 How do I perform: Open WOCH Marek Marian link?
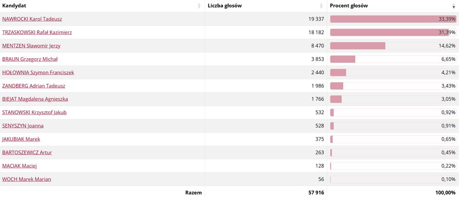click(x=26, y=180)
